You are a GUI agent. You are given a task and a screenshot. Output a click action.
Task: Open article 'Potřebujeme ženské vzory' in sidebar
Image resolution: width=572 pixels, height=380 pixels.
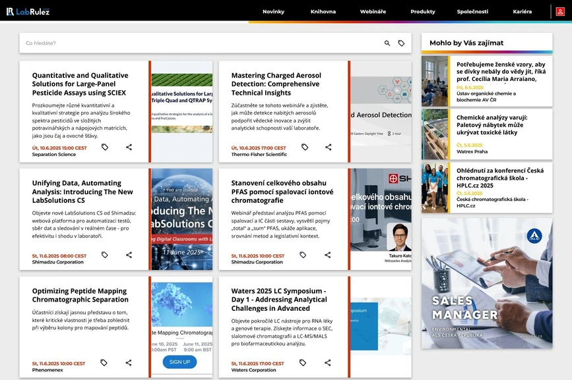click(x=501, y=72)
